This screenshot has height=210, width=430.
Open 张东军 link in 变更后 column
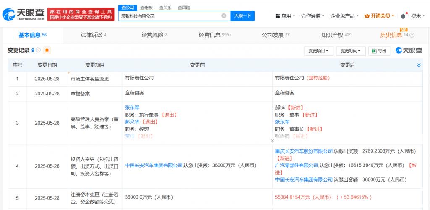click(x=282, y=122)
